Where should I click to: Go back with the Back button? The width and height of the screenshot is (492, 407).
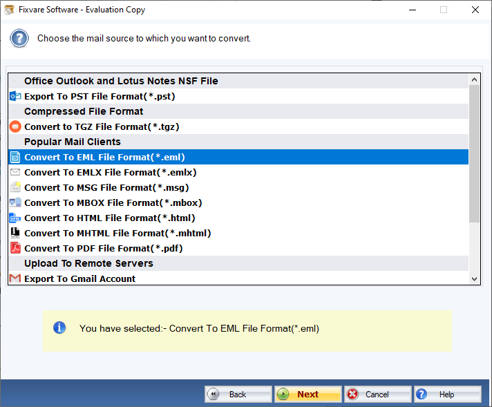click(x=238, y=394)
